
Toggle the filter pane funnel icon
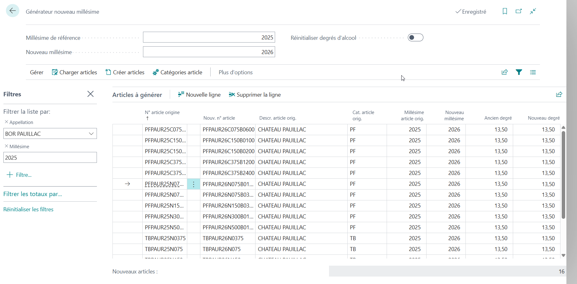(x=519, y=72)
